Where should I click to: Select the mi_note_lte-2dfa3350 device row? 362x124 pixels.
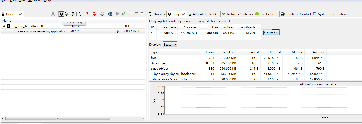pos(73,26)
